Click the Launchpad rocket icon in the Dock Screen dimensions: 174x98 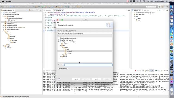tap(172, 10)
